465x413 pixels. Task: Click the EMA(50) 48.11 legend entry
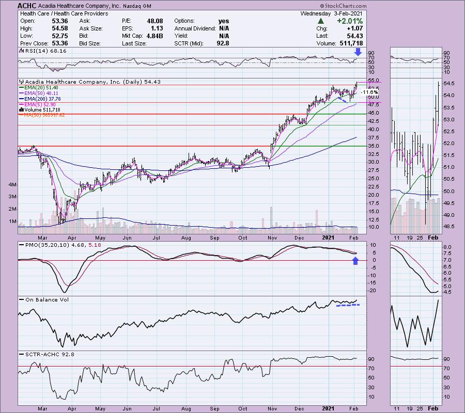41,93
